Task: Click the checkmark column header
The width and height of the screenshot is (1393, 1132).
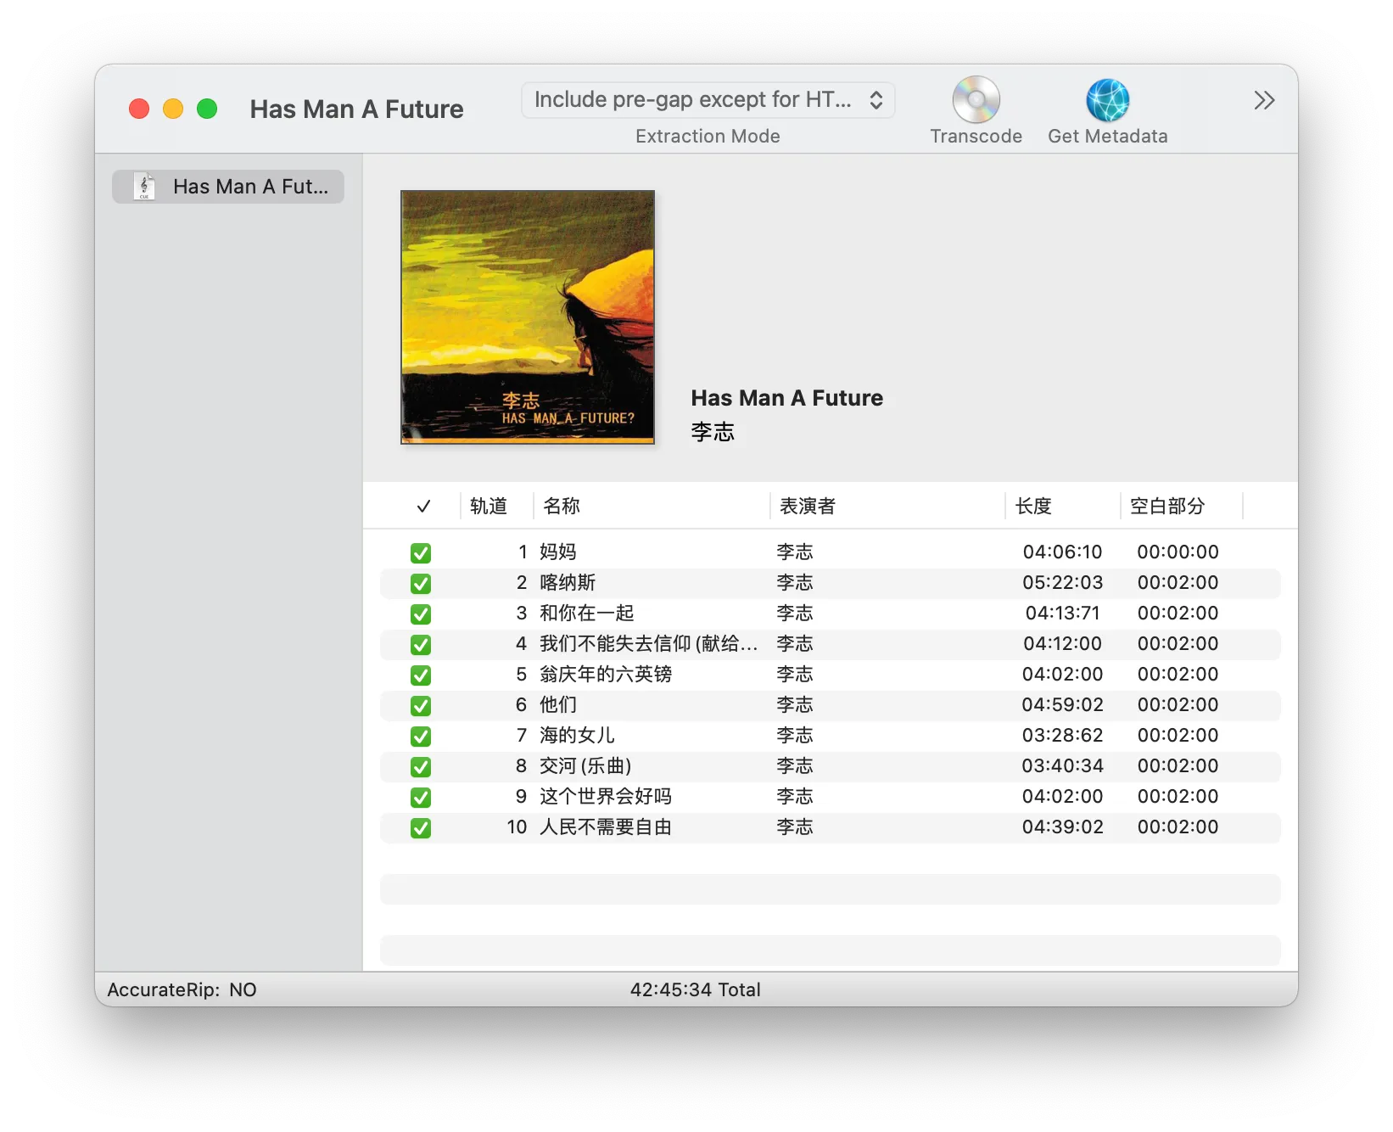Action: pos(423,507)
